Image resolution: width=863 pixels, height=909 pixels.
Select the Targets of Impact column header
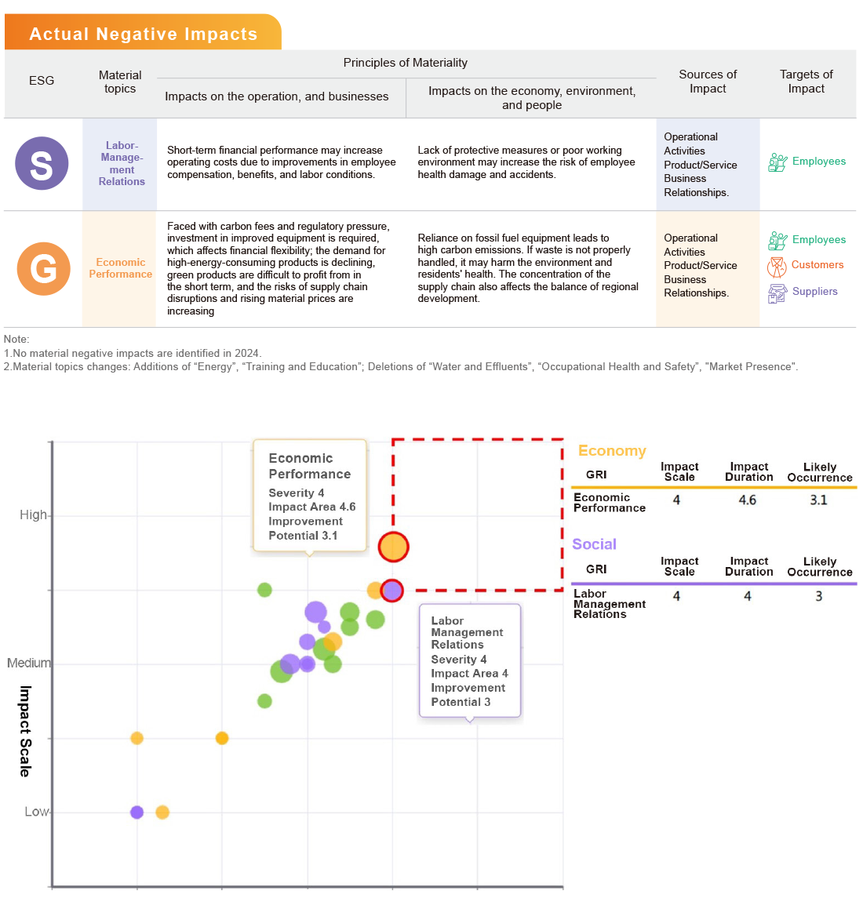click(x=806, y=81)
